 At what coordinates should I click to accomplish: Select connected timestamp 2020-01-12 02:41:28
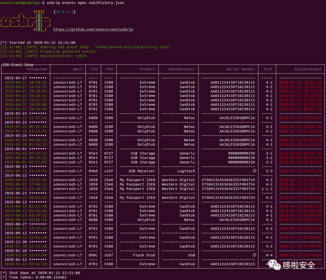(x=26, y=264)
